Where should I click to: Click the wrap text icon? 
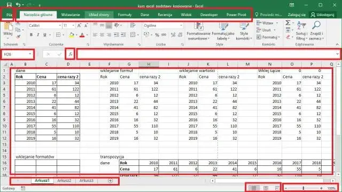click(133, 26)
